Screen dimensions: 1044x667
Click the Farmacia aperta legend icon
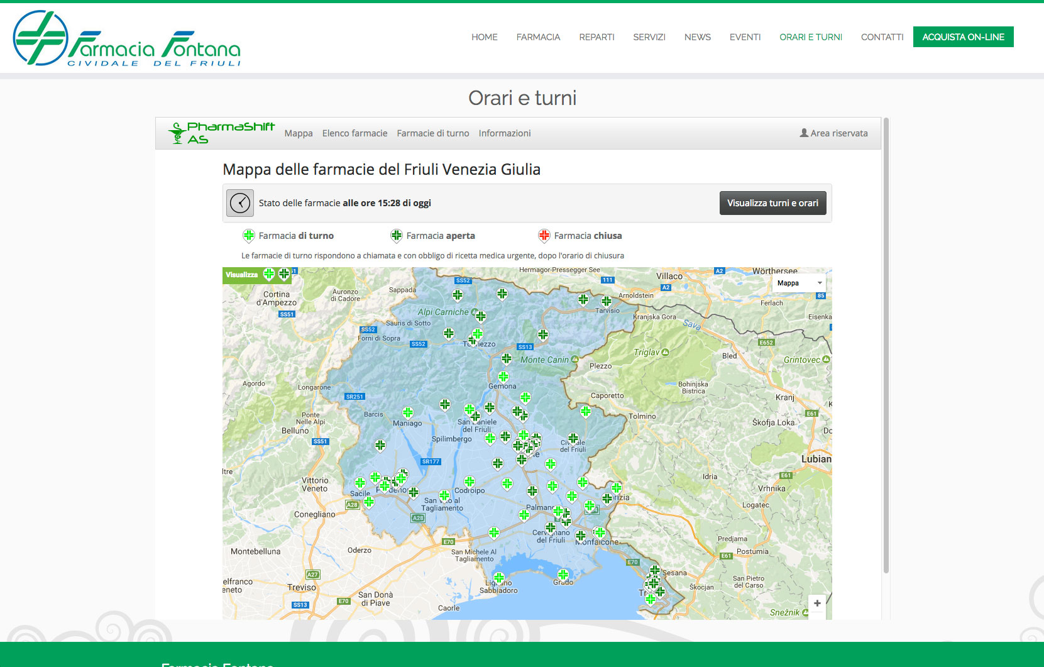pyautogui.click(x=397, y=236)
